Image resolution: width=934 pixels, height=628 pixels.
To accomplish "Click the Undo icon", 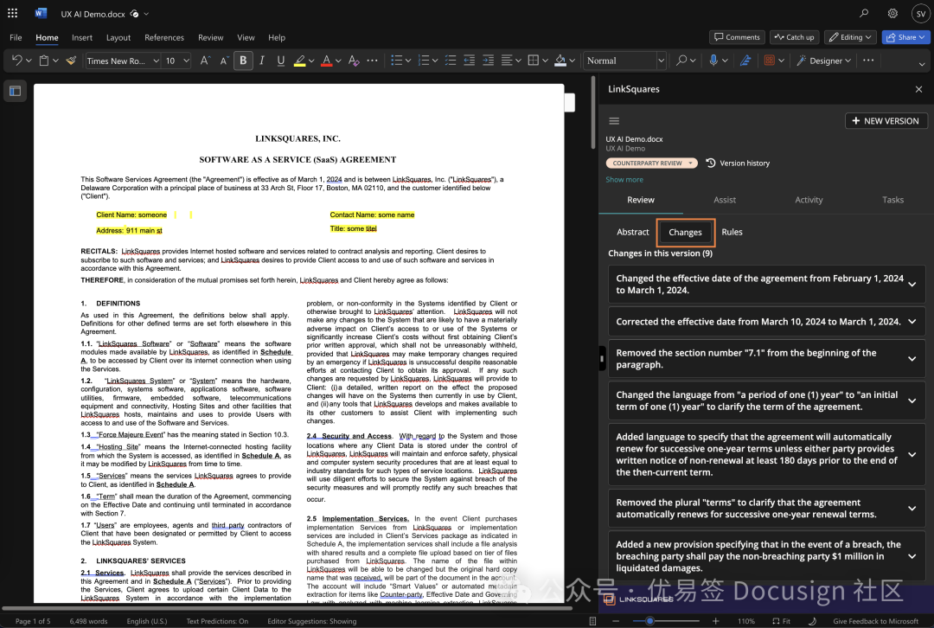I will pyautogui.click(x=17, y=61).
